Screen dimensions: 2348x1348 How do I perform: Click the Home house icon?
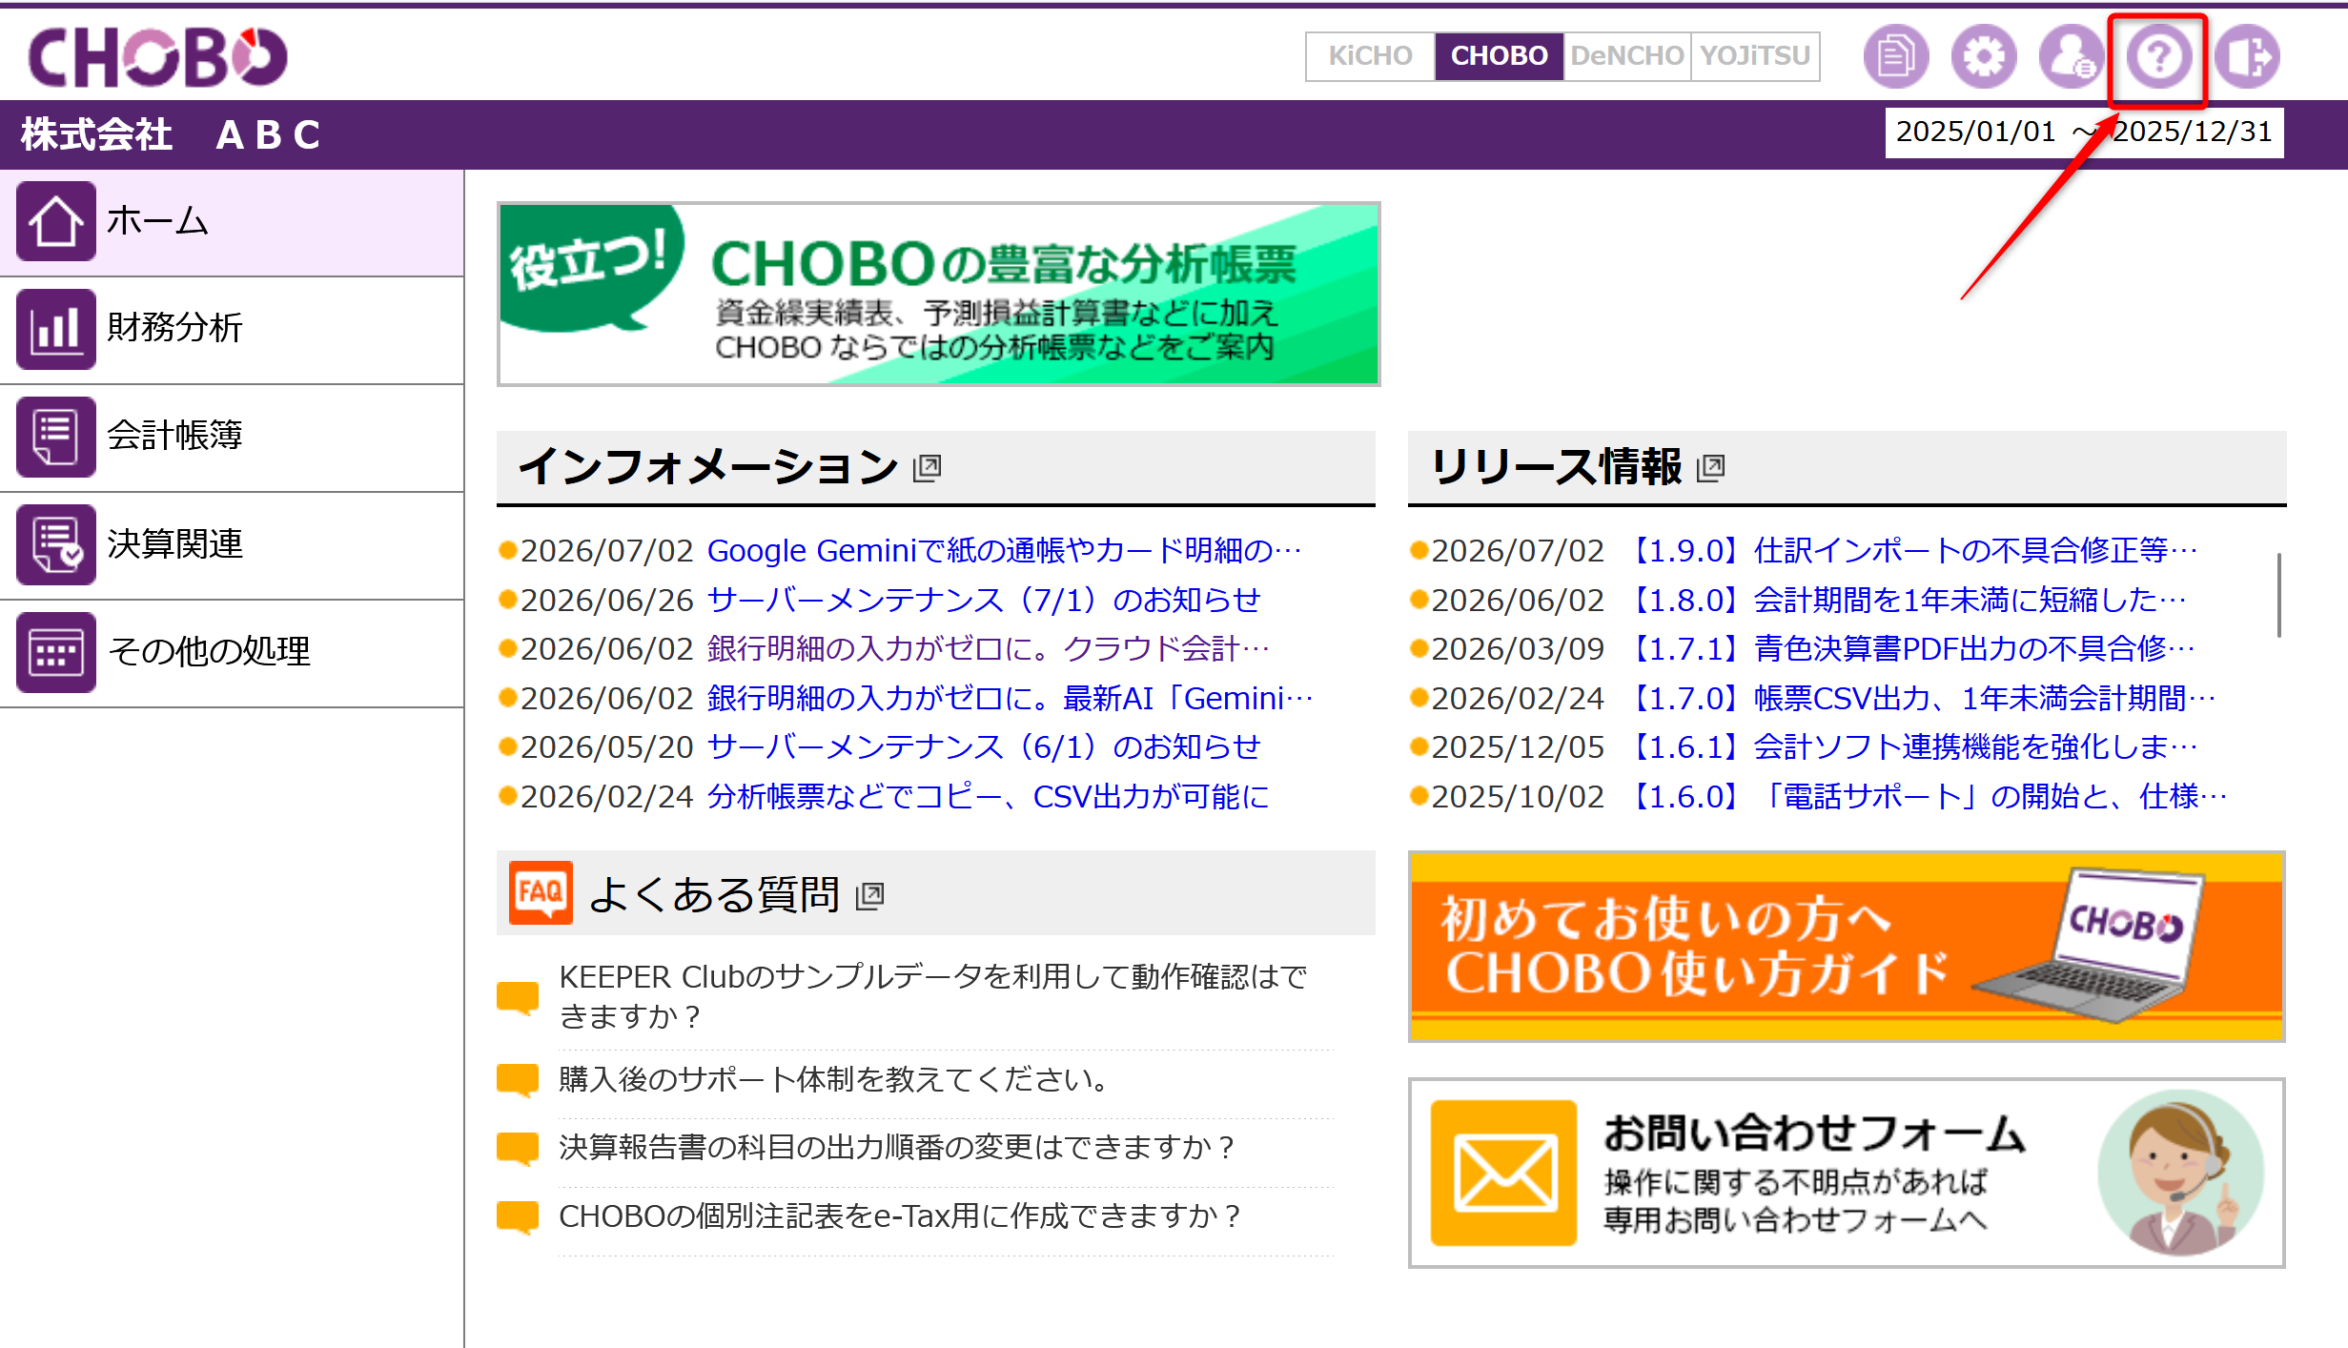(x=55, y=221)
